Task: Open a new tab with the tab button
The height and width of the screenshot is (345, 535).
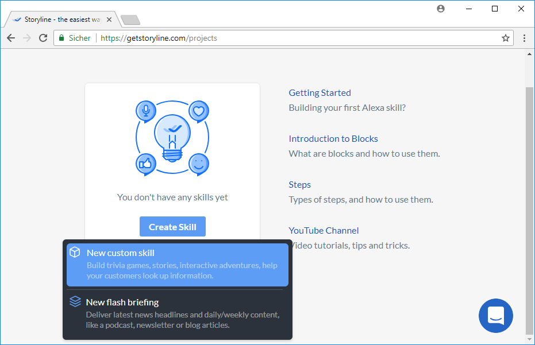Action: coord(130,20)
